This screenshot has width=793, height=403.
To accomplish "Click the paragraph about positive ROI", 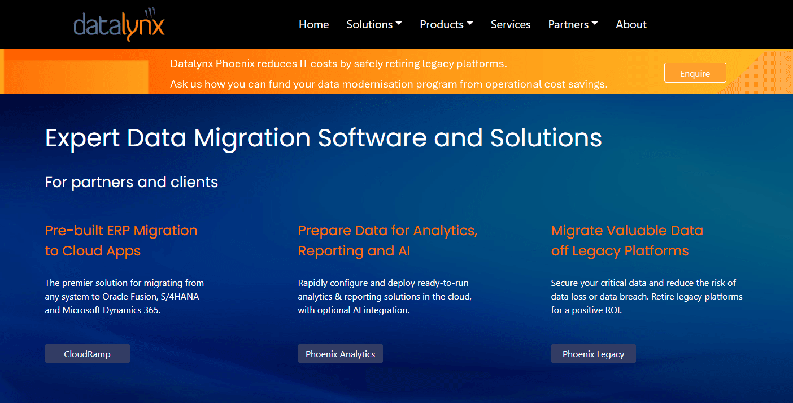I will (646, 296).
